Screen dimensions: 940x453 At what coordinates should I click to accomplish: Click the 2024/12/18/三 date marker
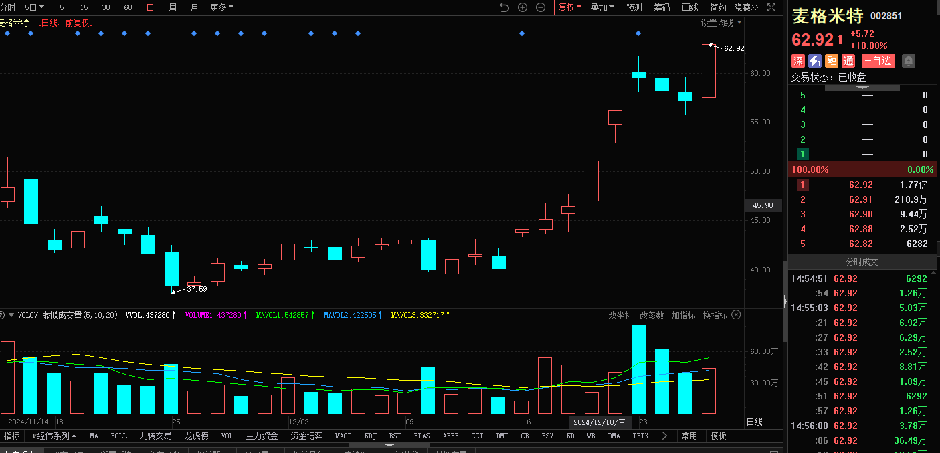599,422
